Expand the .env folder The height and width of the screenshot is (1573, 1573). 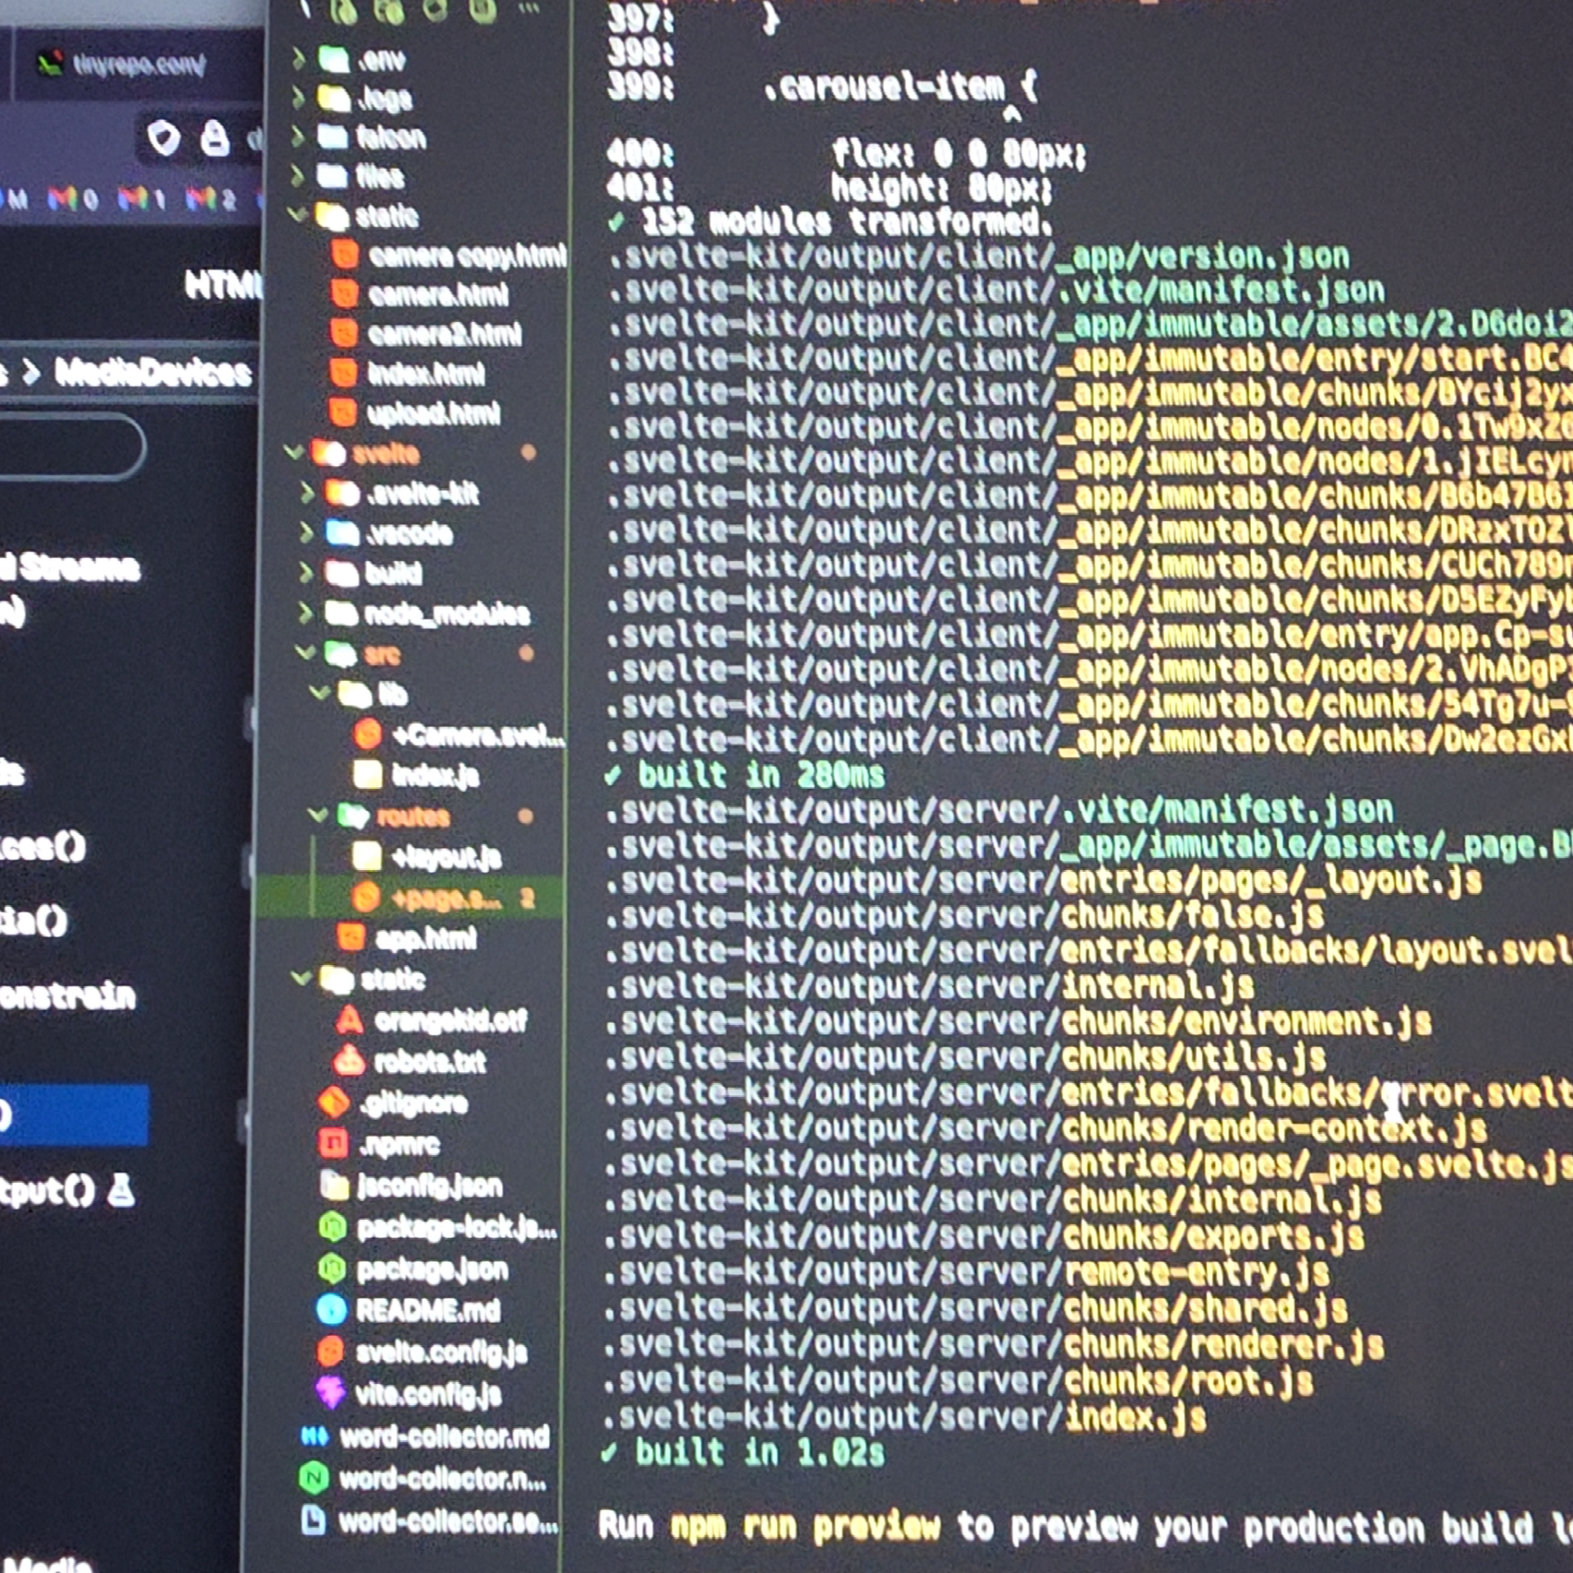point(381,60)
